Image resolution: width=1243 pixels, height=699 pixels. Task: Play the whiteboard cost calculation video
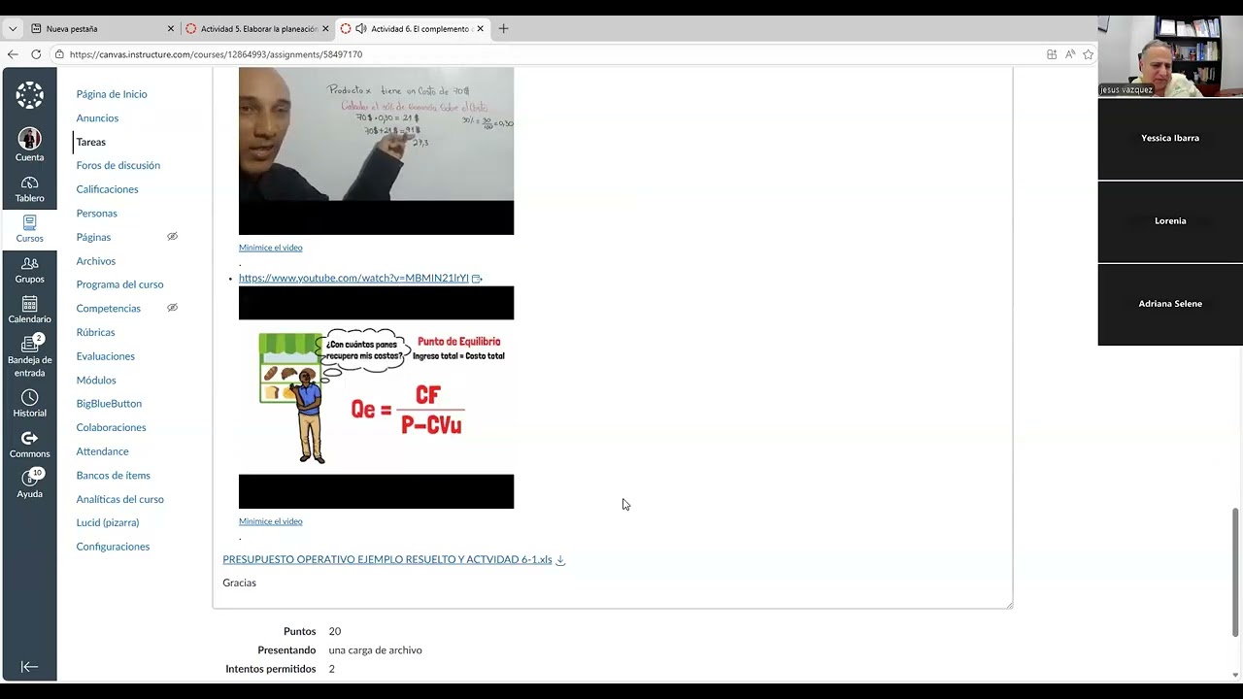pyautogui.click(x=376, y=150)
